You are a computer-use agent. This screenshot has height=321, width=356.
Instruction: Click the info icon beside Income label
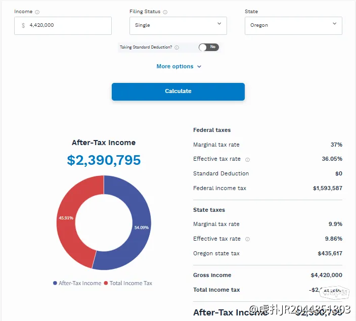[x=38, y=12]
